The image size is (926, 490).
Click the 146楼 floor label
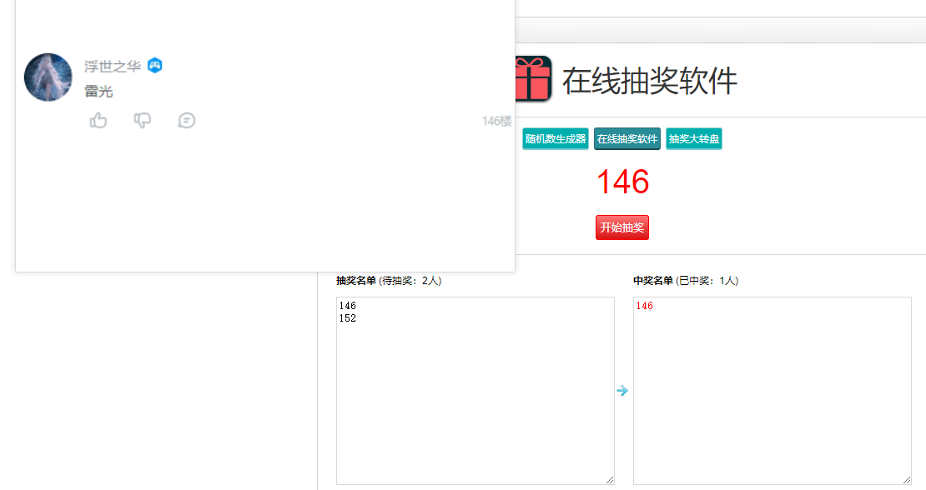(496, 121)
